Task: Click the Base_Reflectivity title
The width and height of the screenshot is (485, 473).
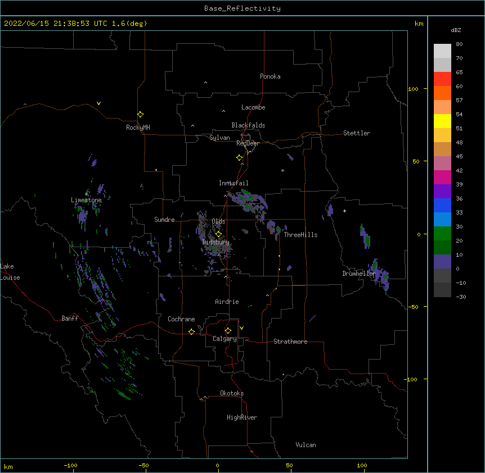Action: 242,8
